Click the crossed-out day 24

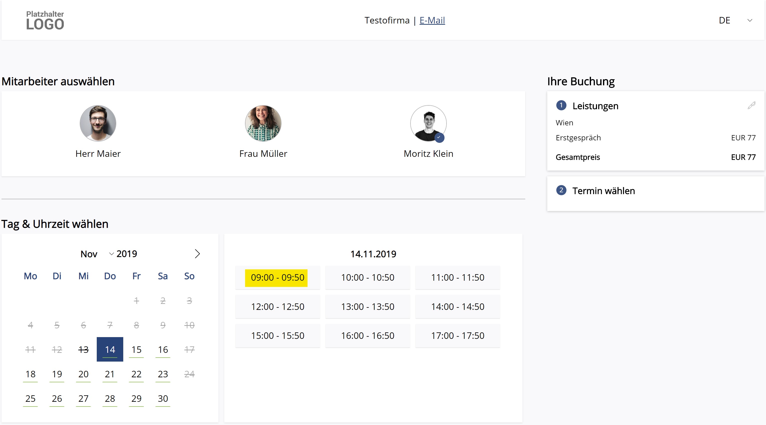189,374
